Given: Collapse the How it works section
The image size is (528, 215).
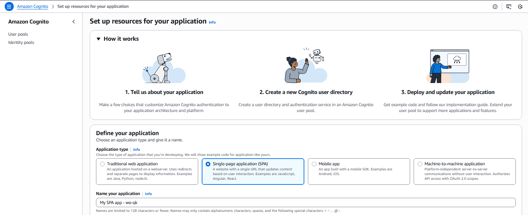Looking at the screenshot, I should (99, 39).
